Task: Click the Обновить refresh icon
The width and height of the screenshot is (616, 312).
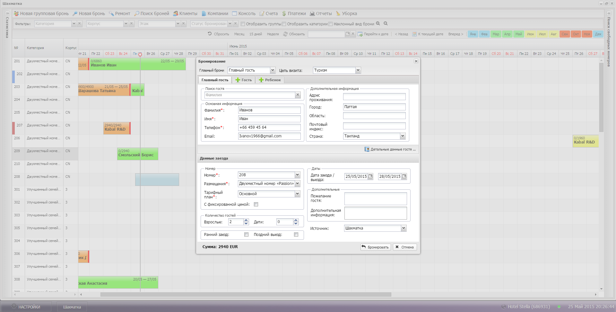Action: click(285, 34)
